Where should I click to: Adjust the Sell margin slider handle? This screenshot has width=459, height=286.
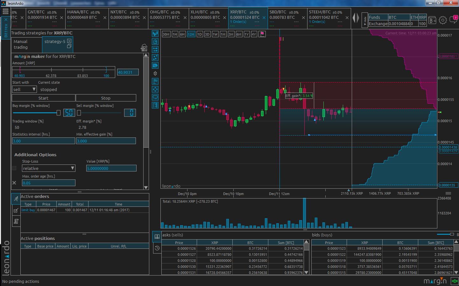(x=79, y=113)
